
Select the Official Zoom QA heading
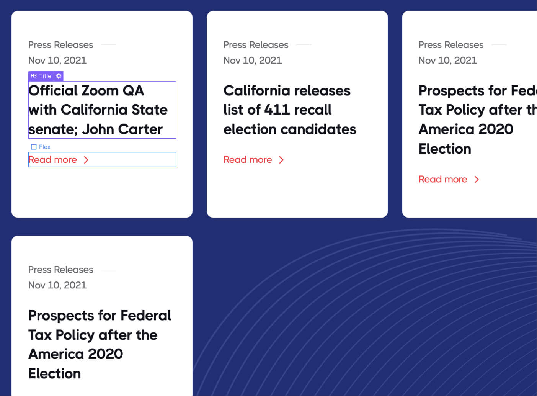coord(98,110)
